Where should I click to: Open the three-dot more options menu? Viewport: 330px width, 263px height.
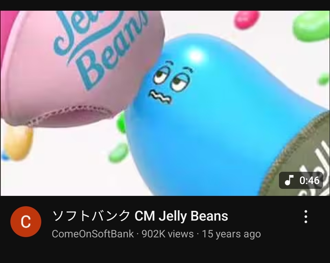click(x=306, y=216)
